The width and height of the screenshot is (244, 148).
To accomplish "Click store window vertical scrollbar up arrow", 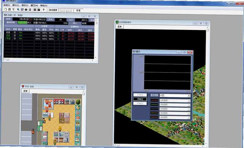I will pos(83,91).
